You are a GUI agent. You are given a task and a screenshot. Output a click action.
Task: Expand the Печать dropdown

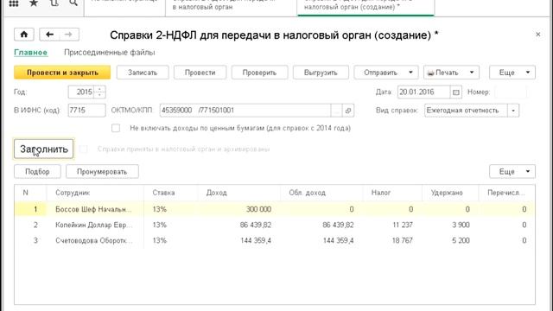(x=472, y=73)
